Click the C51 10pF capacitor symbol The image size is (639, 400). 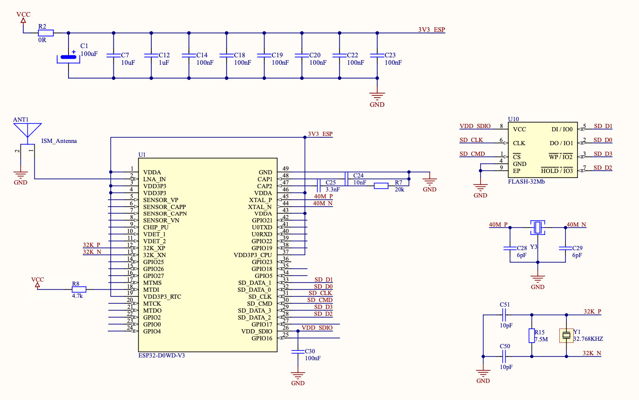(x=505, y=314)
